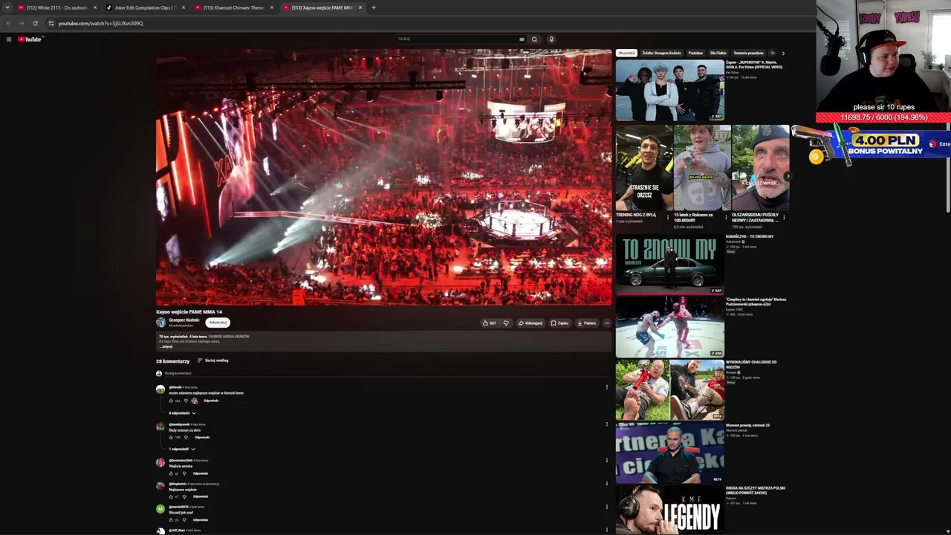
Task: Open browser tab search dropdown
Action: [x=7, y=7]
